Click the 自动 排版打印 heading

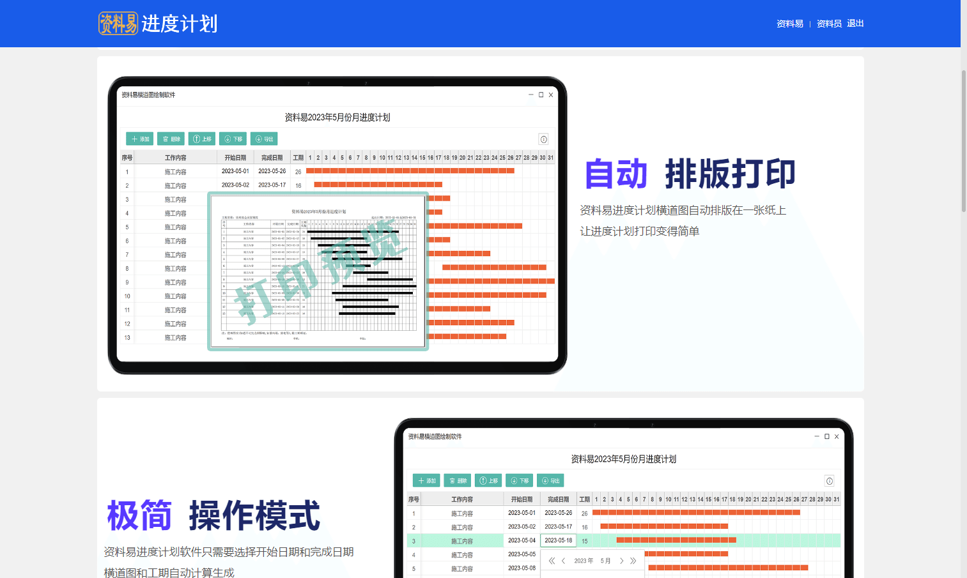coord(690,174)
